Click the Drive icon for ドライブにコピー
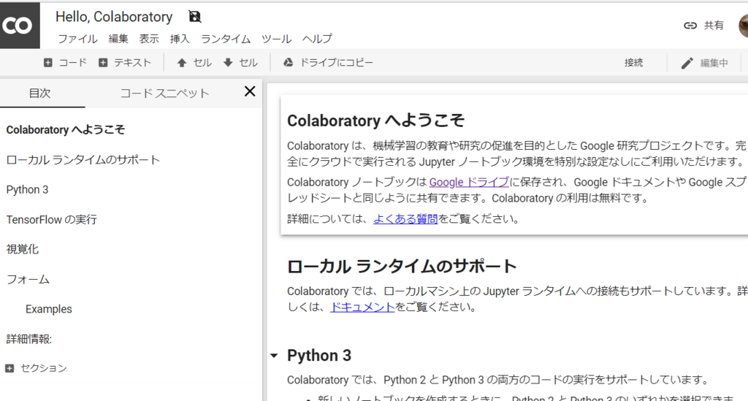 [x=288, y=63]
